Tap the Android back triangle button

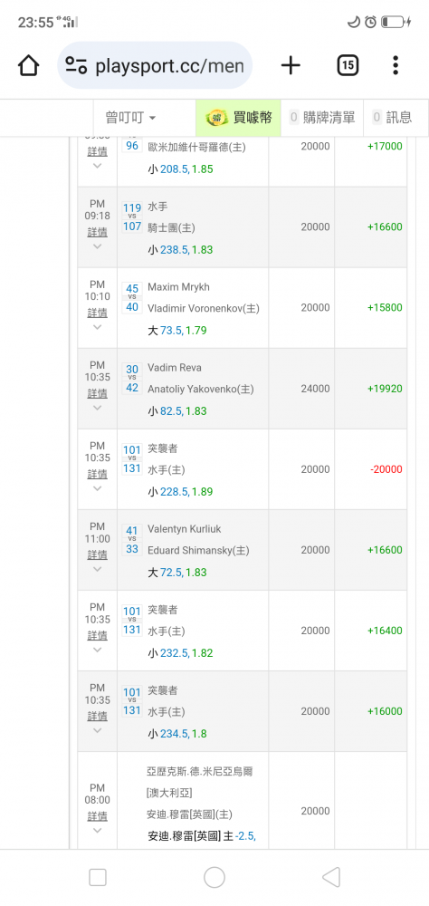331,877
